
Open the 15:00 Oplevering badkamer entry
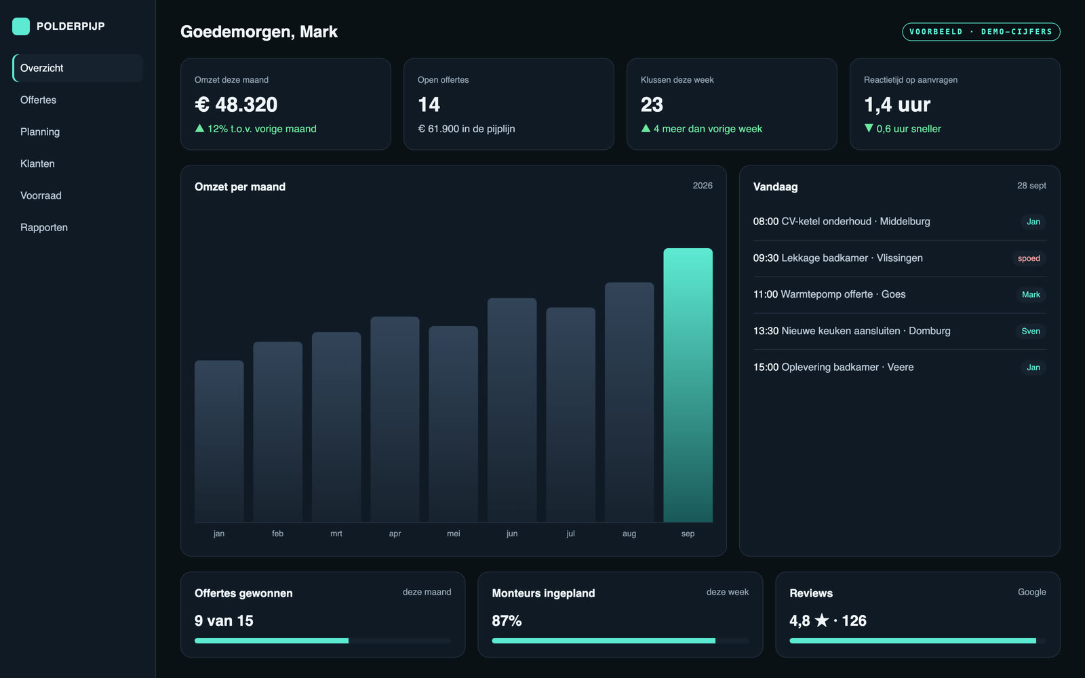(899, 367)
